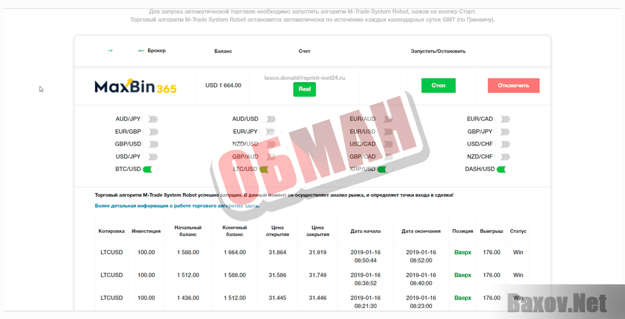Click the red Отключить button
The image size is (625, 319).
click(513, 85)
